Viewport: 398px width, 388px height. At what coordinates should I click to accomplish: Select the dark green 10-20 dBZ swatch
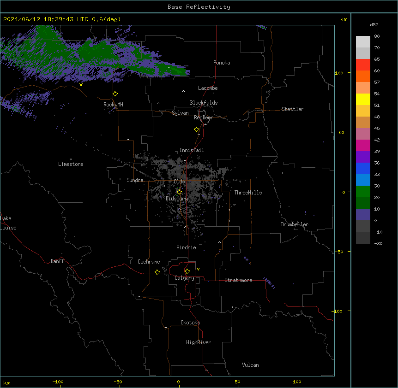363,203
